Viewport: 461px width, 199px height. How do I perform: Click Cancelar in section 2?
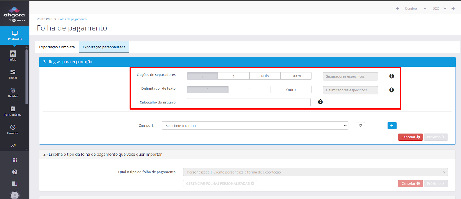coord(410,183)
